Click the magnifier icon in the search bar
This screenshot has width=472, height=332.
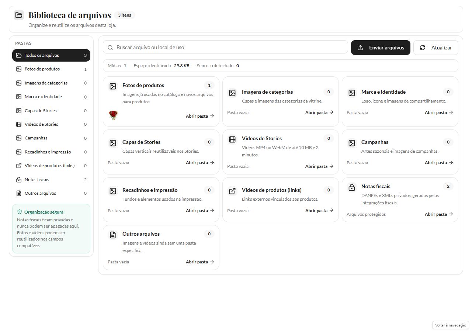(110, 48)
